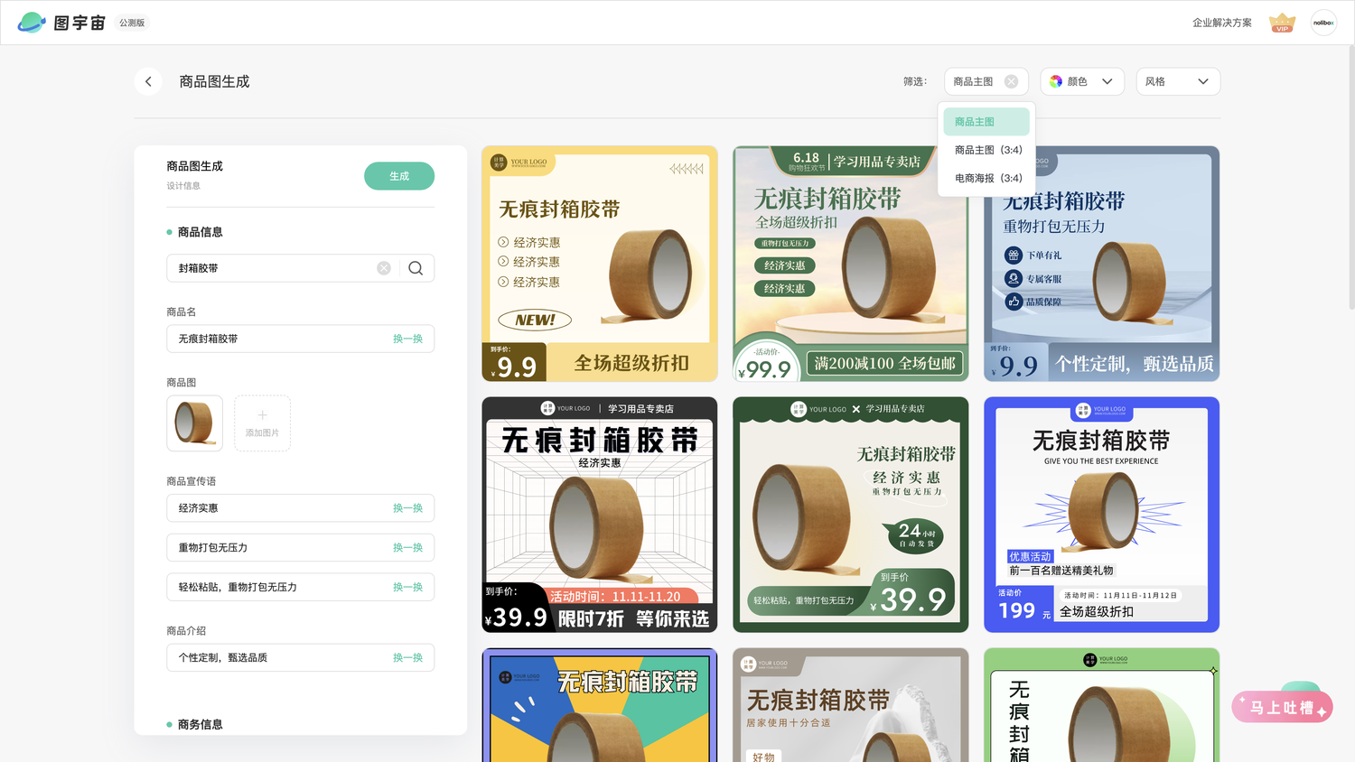Click 换一换 beside 经济实惠
This screenshot has height=762, width=1355.
coord(407,508)
